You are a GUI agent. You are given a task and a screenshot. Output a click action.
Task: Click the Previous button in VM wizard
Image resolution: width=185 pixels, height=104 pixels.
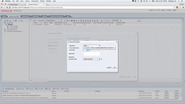(x=122, y=77)
